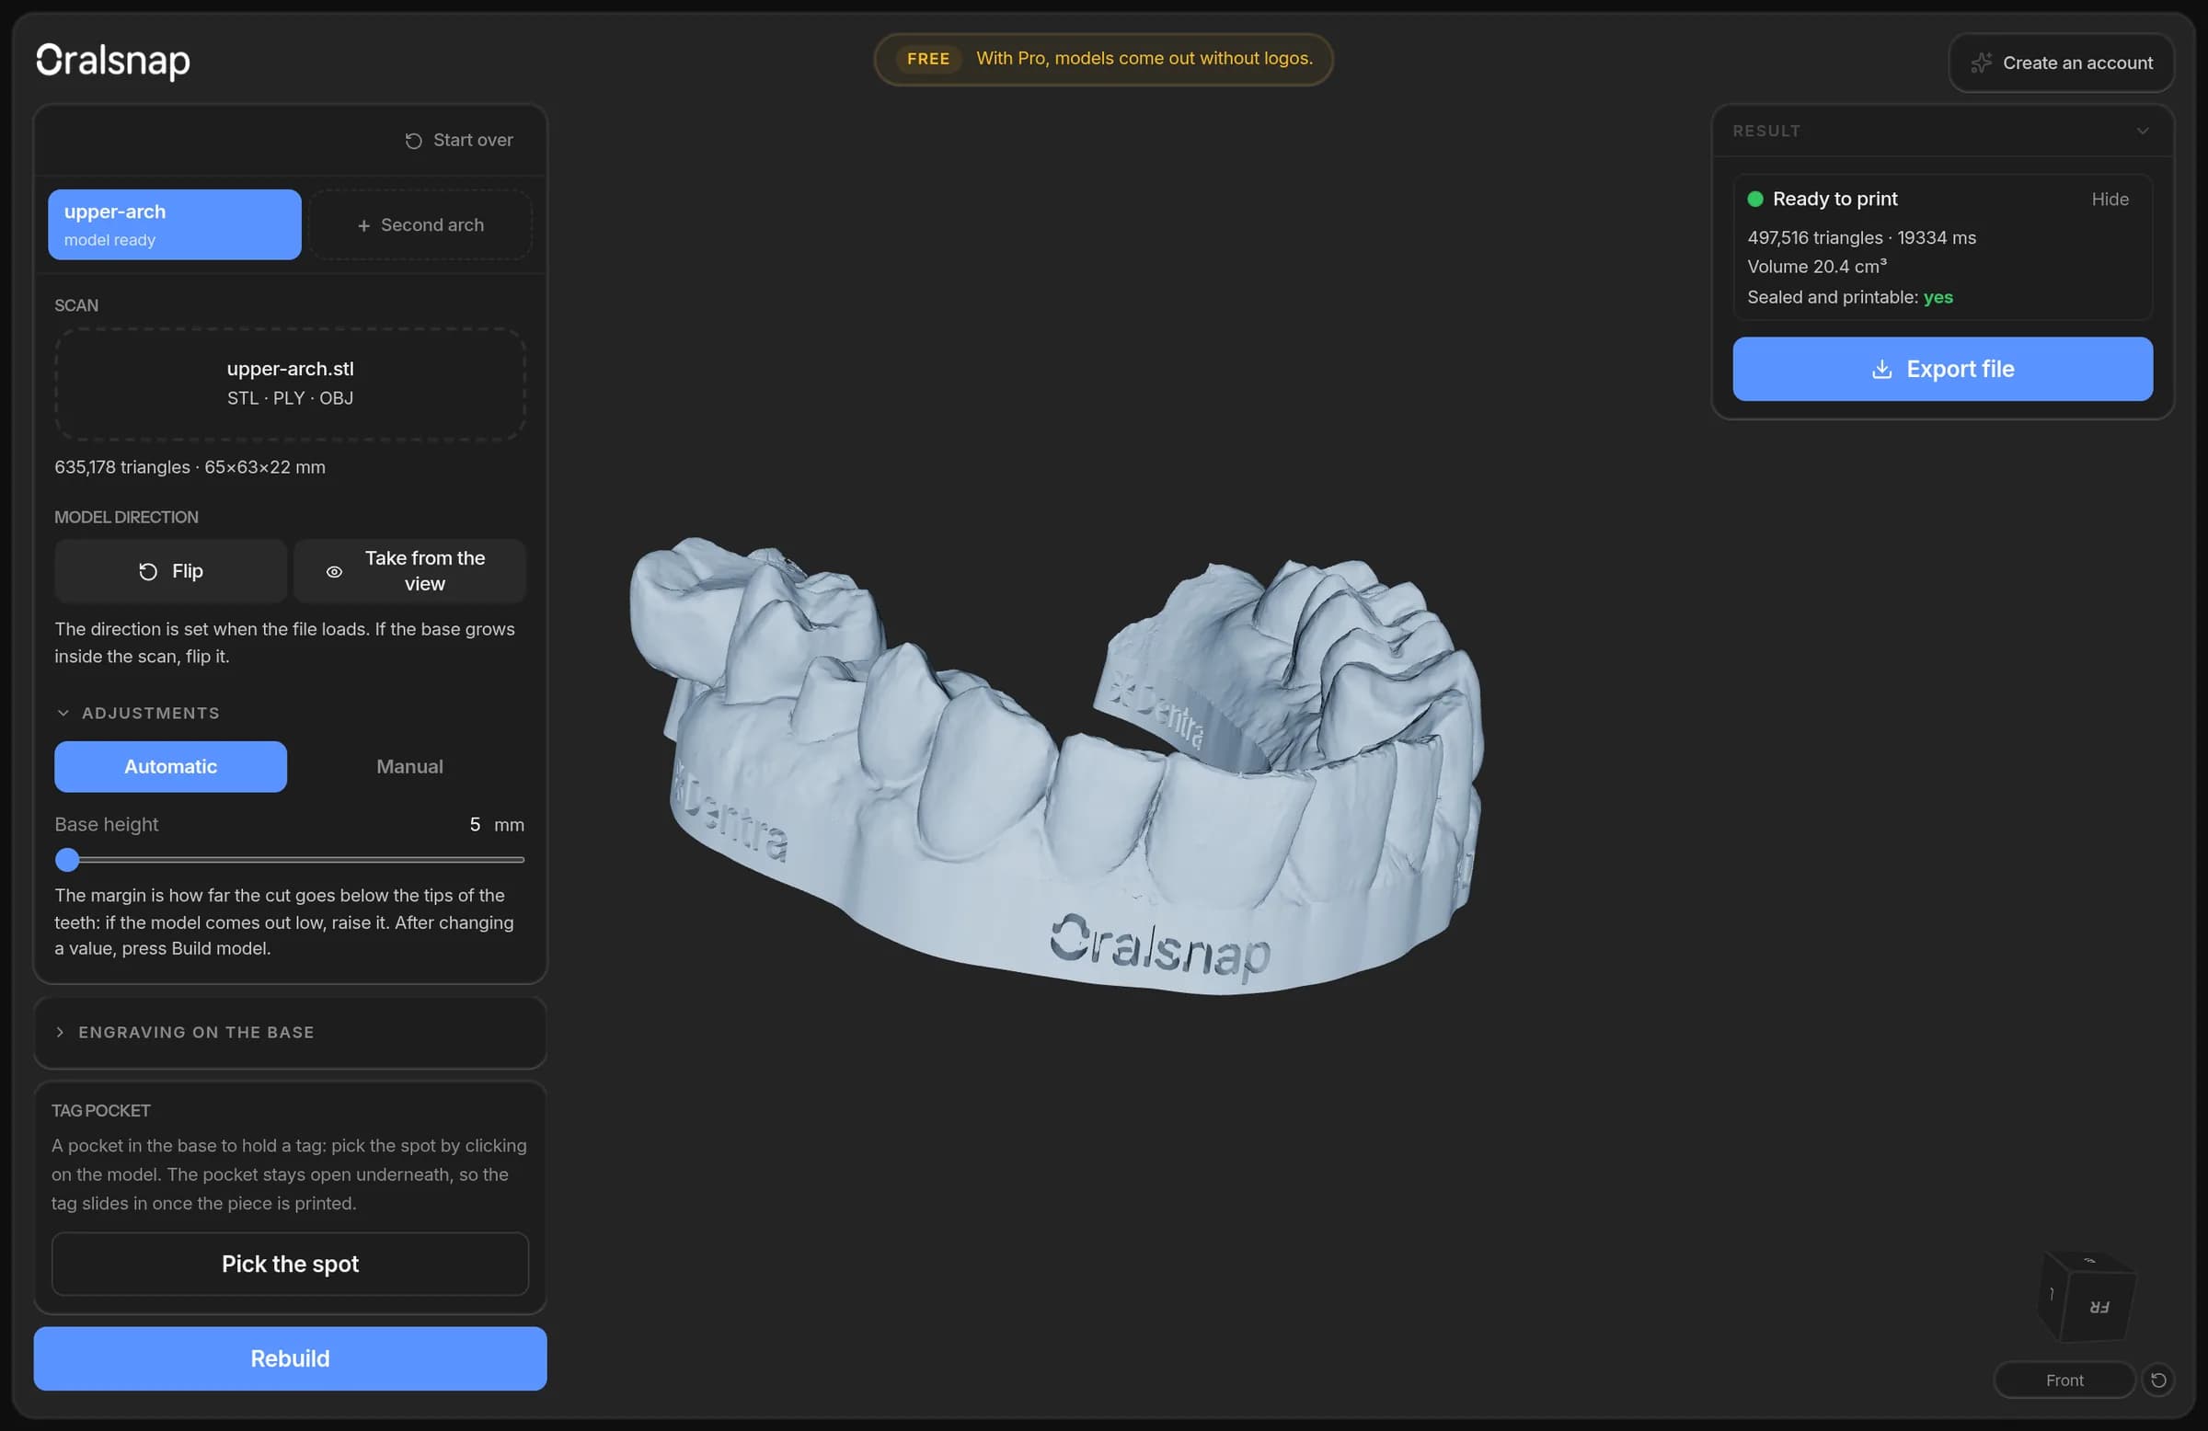Click the Base height value field showing 5
2208x1431 pixels.
click(x=474, y=824)
